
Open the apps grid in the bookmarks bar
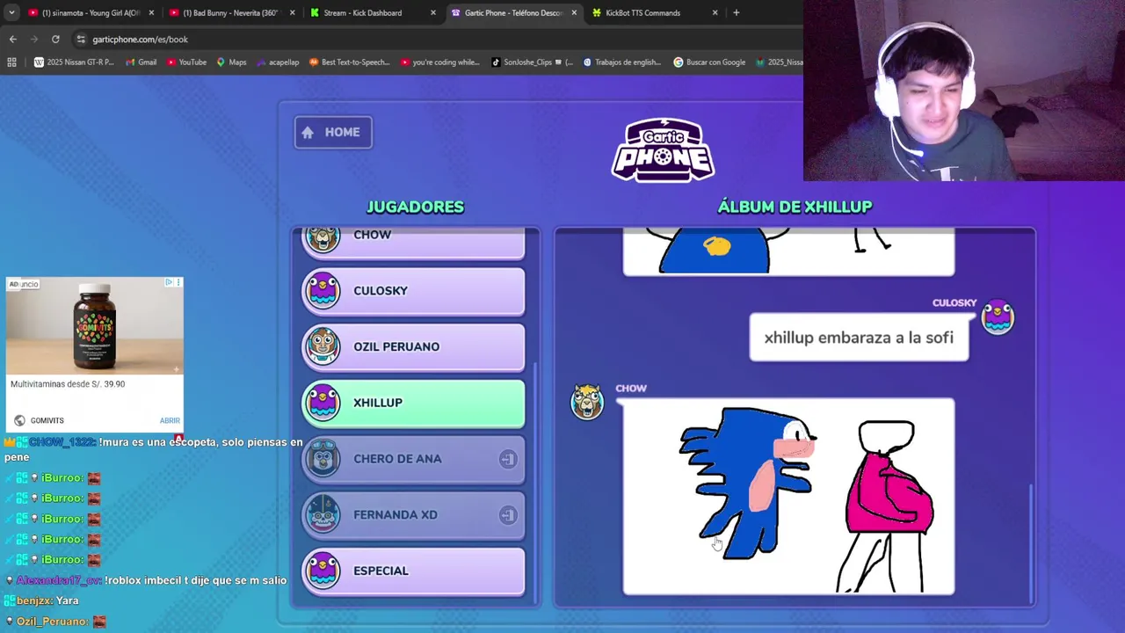tap(11, 62)
